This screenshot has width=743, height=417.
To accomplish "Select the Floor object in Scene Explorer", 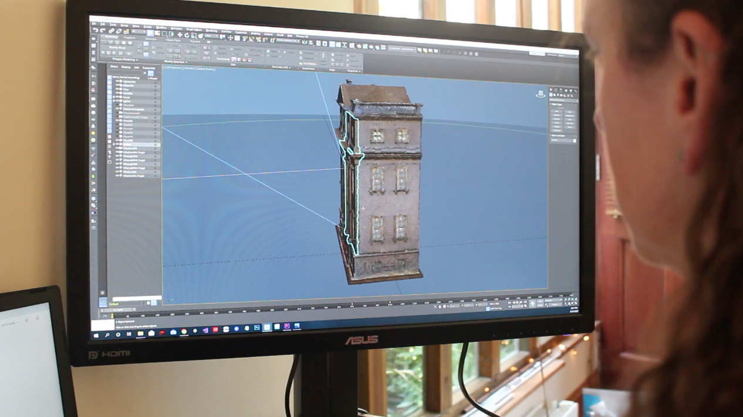I will (126, 89).
